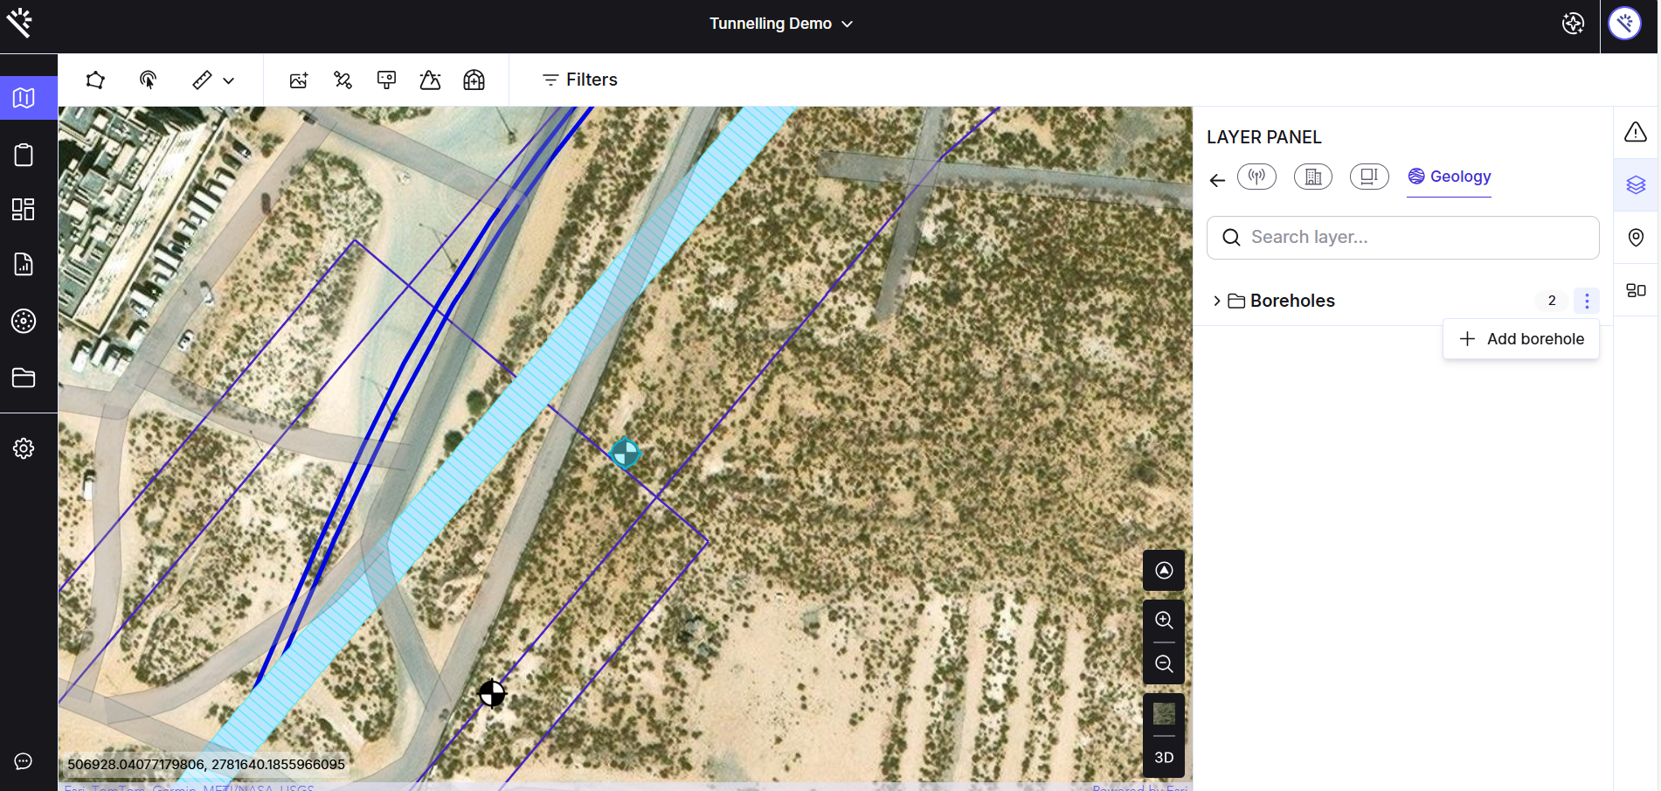Open the settings gear in sidebar
The image size is (1661, 791).
[x=24, y=448]
